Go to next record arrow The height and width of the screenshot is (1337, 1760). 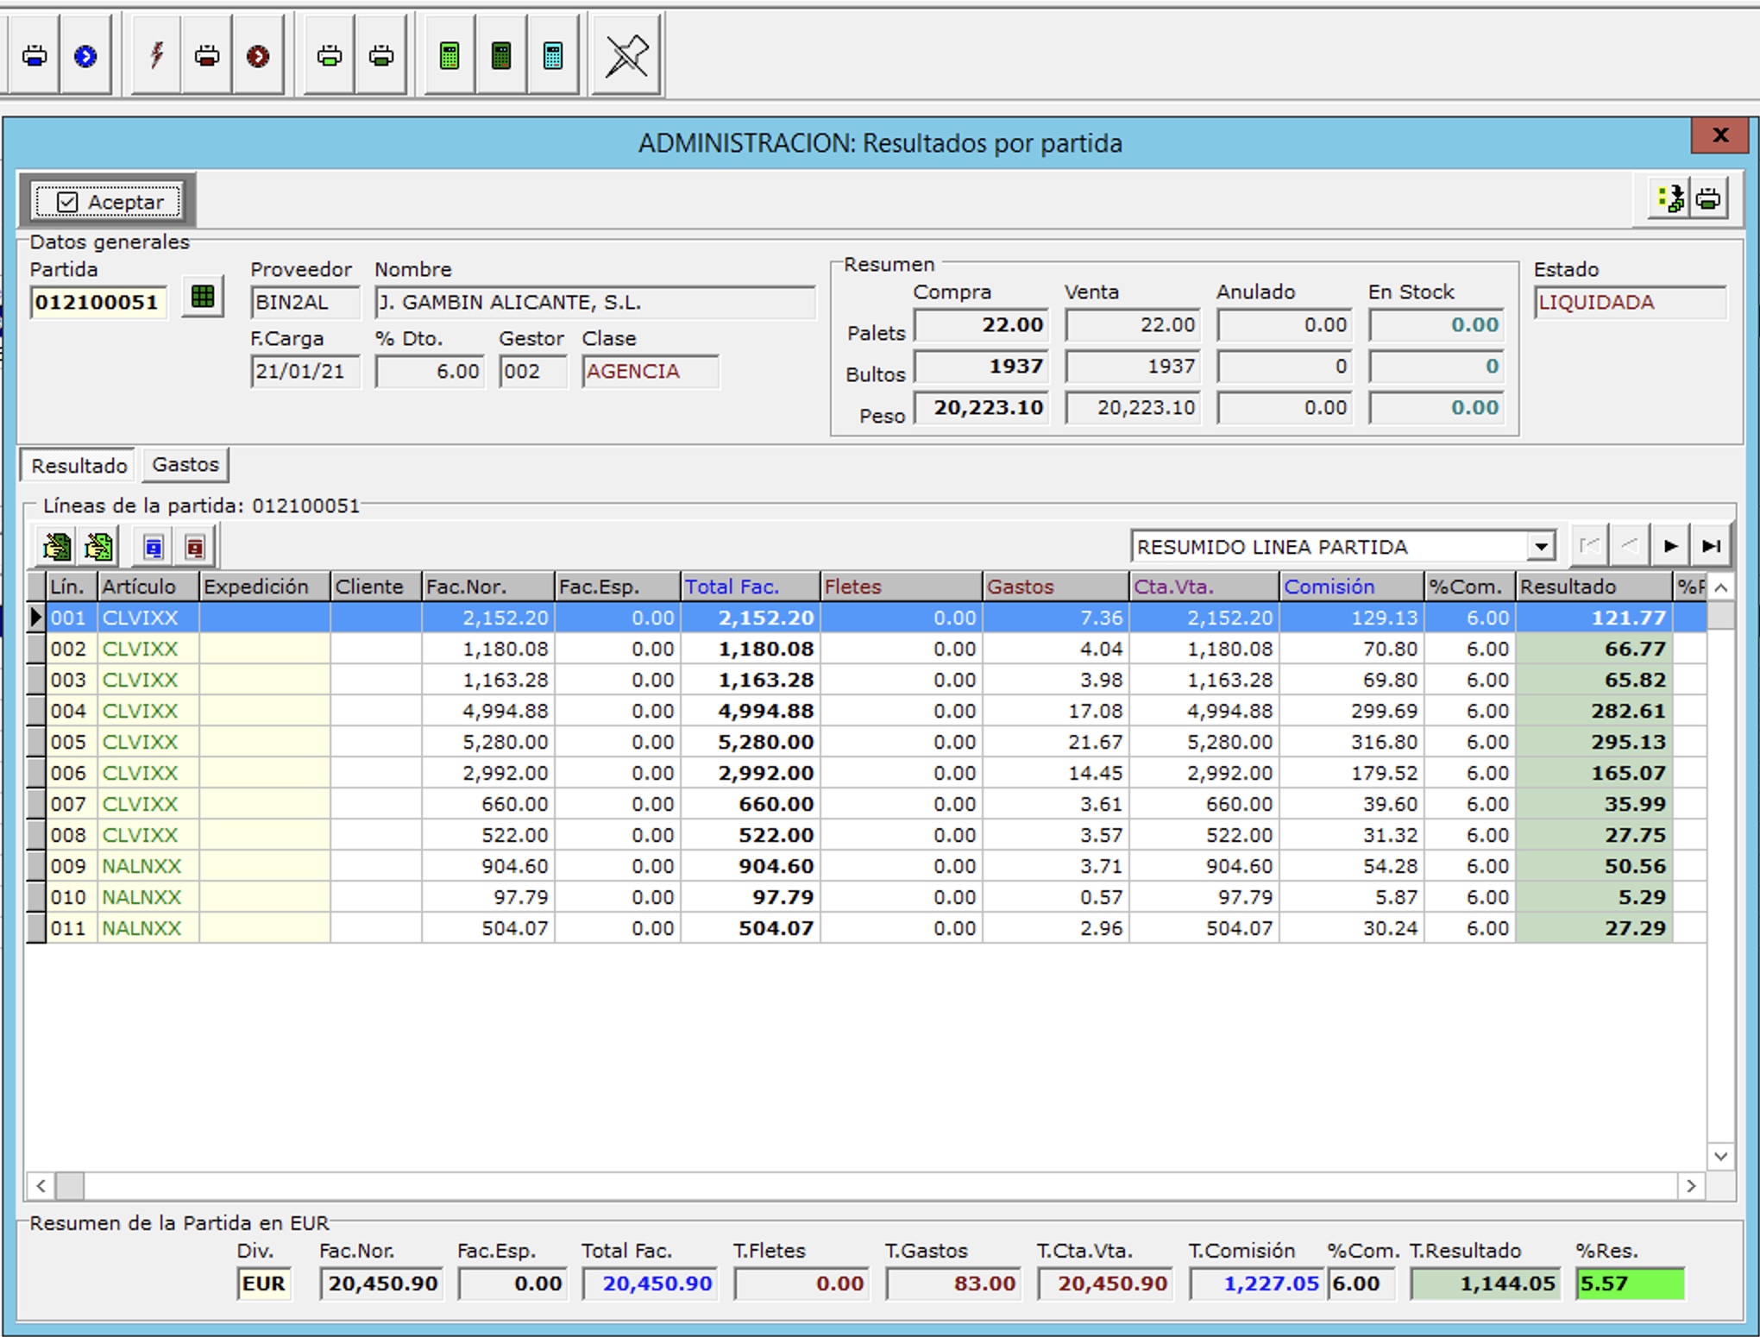click(1670, 546)
